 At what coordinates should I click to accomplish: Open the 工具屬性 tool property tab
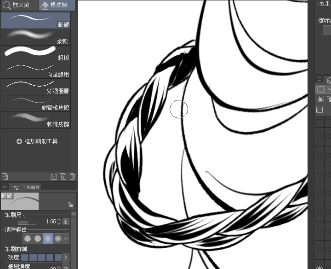26,187
